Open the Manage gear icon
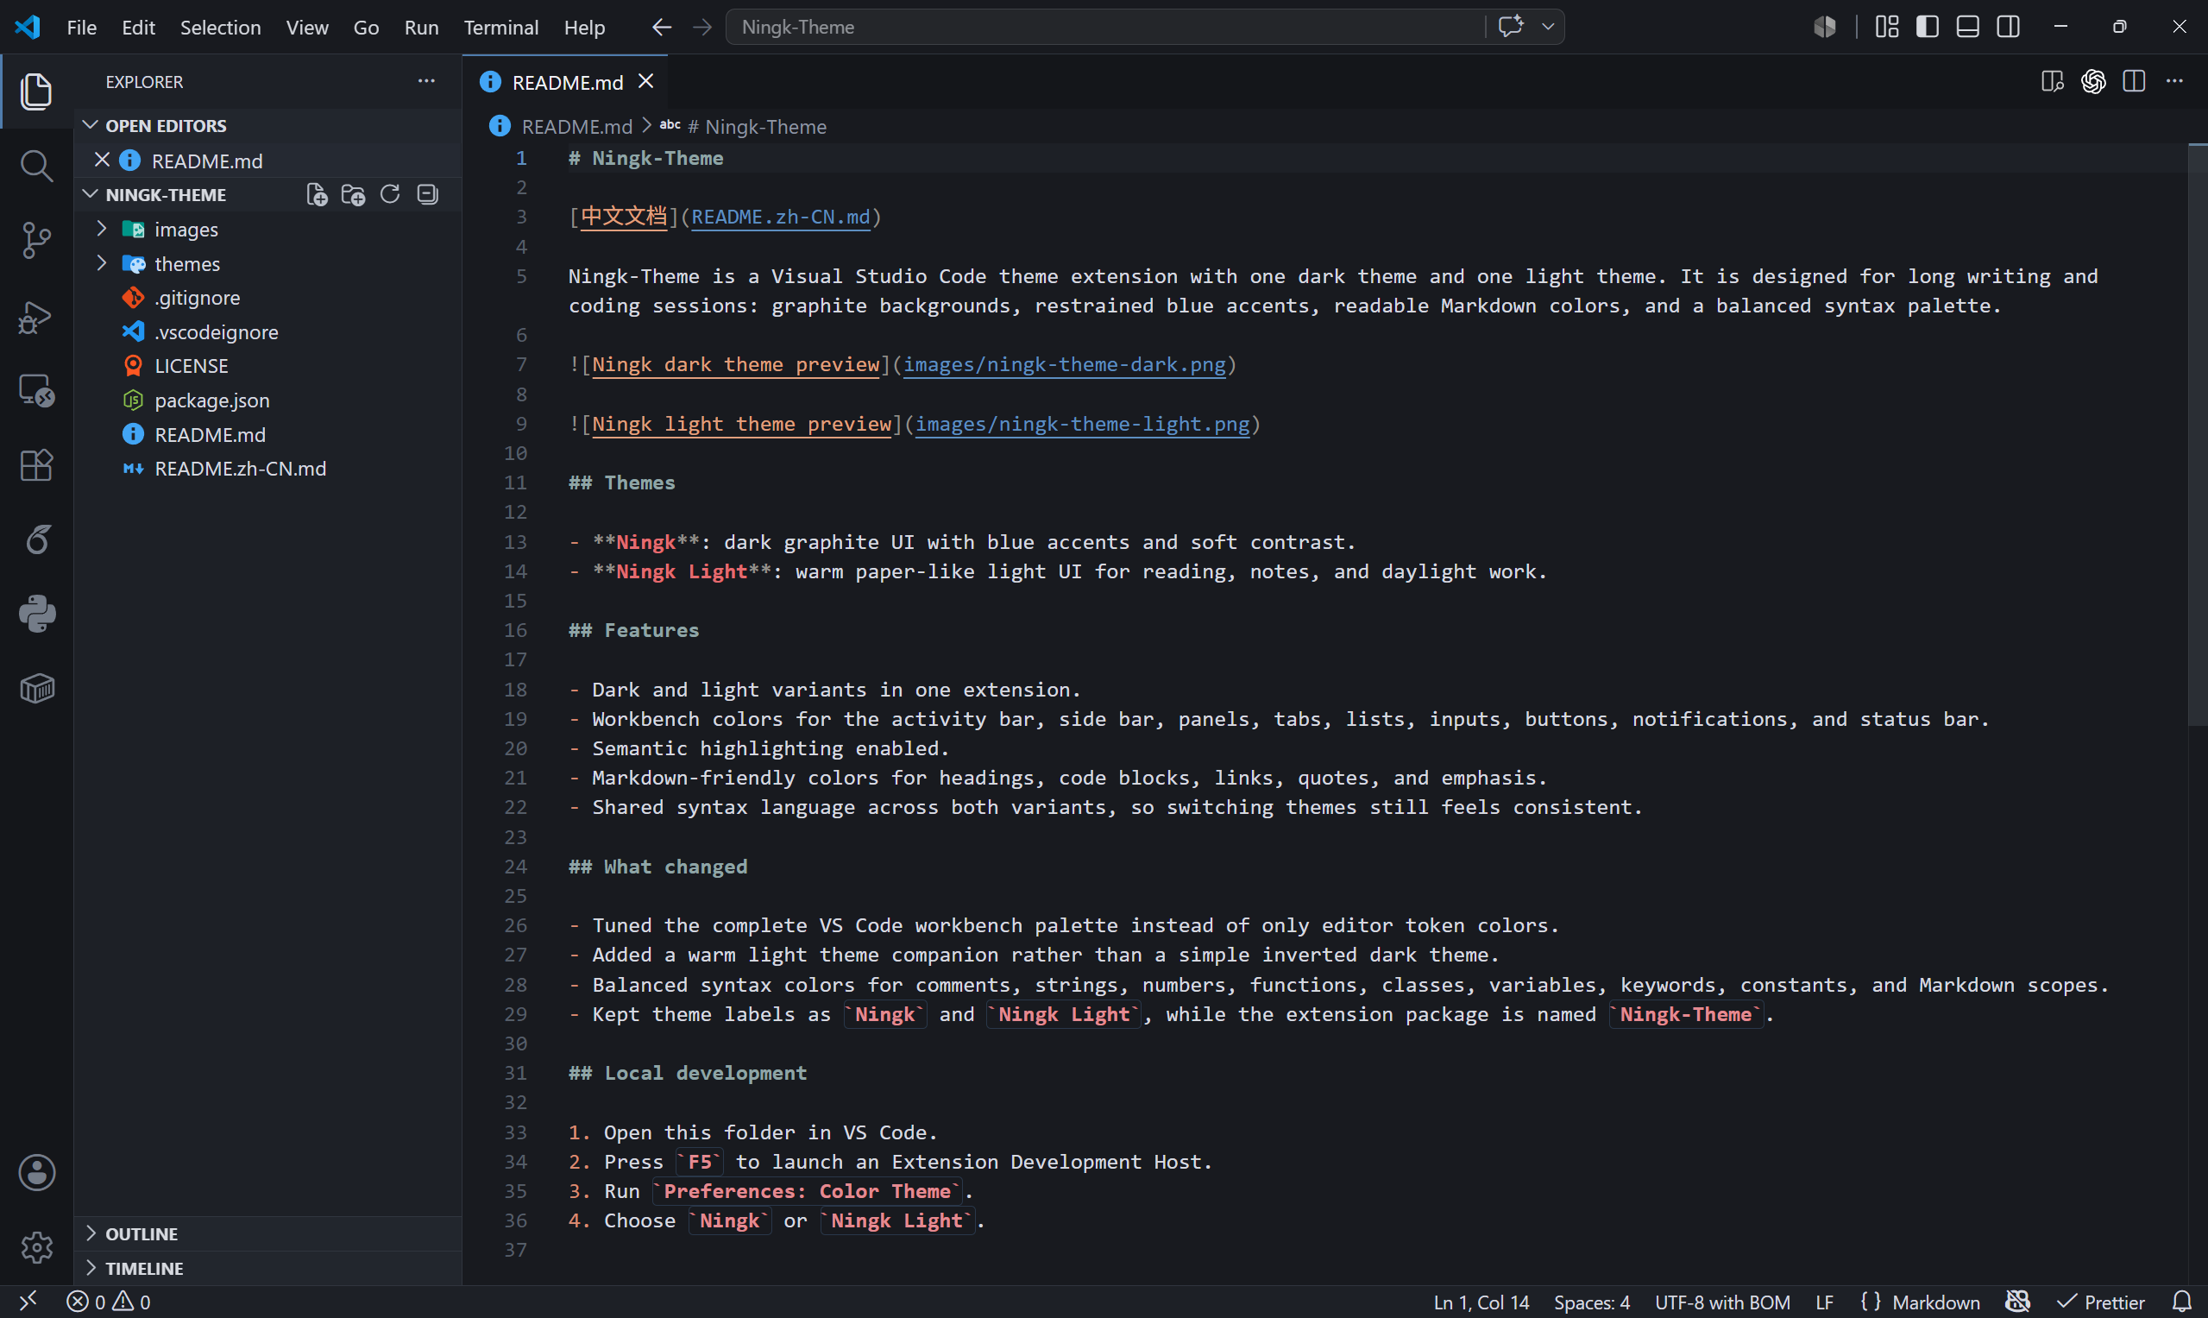 coord(36,1247)
